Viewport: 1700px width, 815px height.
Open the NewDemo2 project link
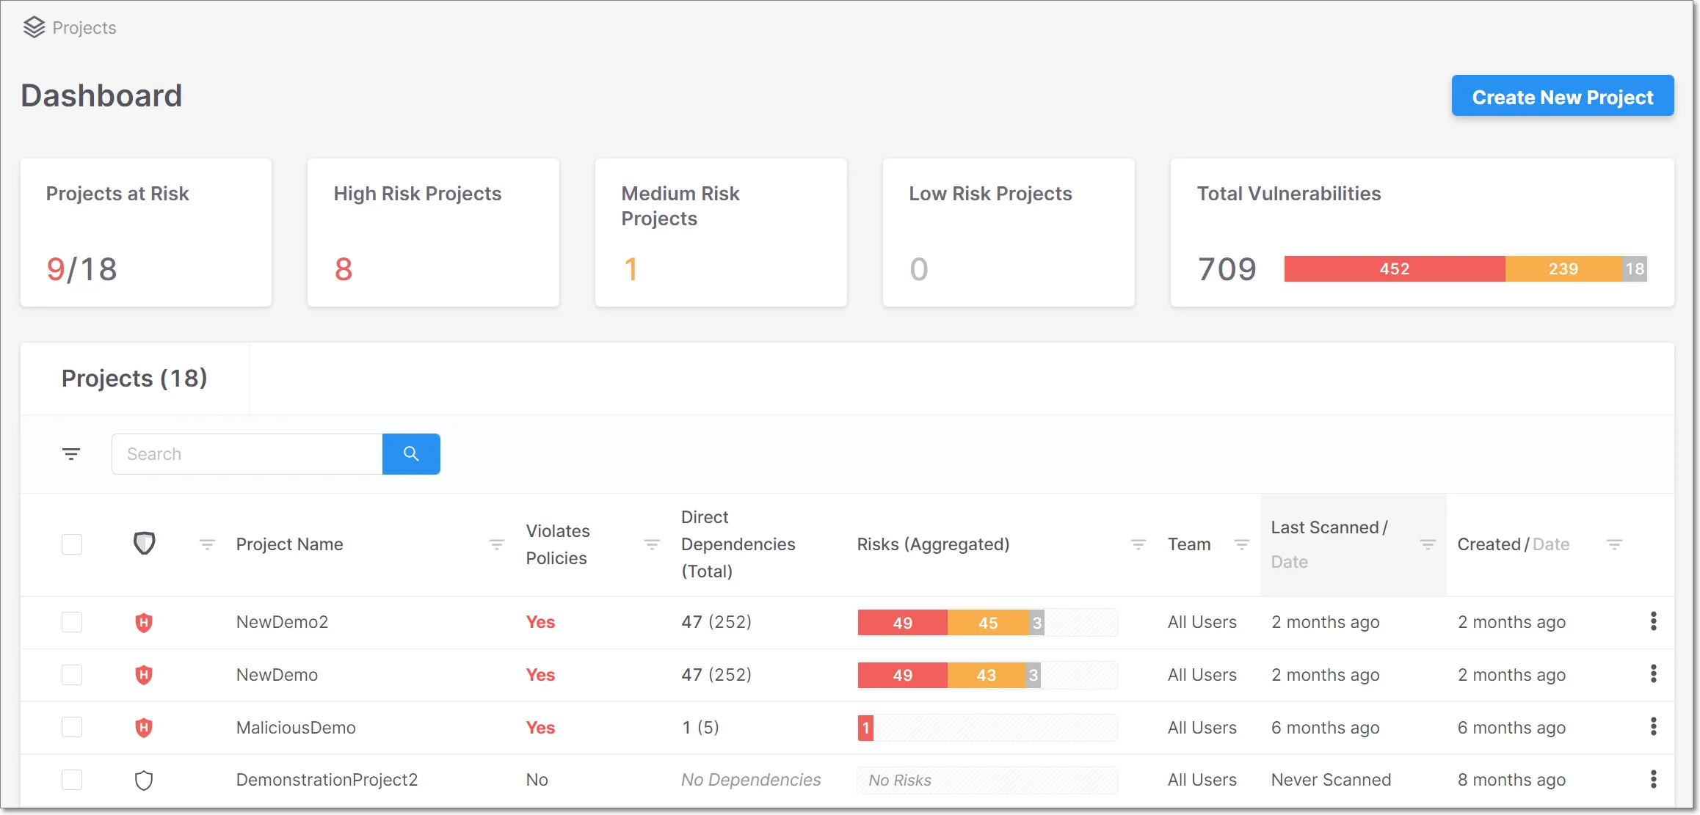coord(282,621)
